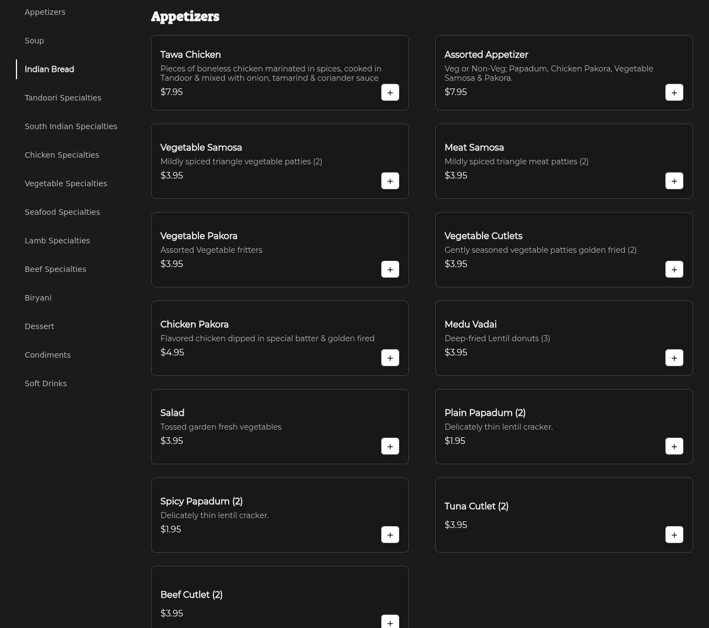Click the Salad item title

[173, 413]
